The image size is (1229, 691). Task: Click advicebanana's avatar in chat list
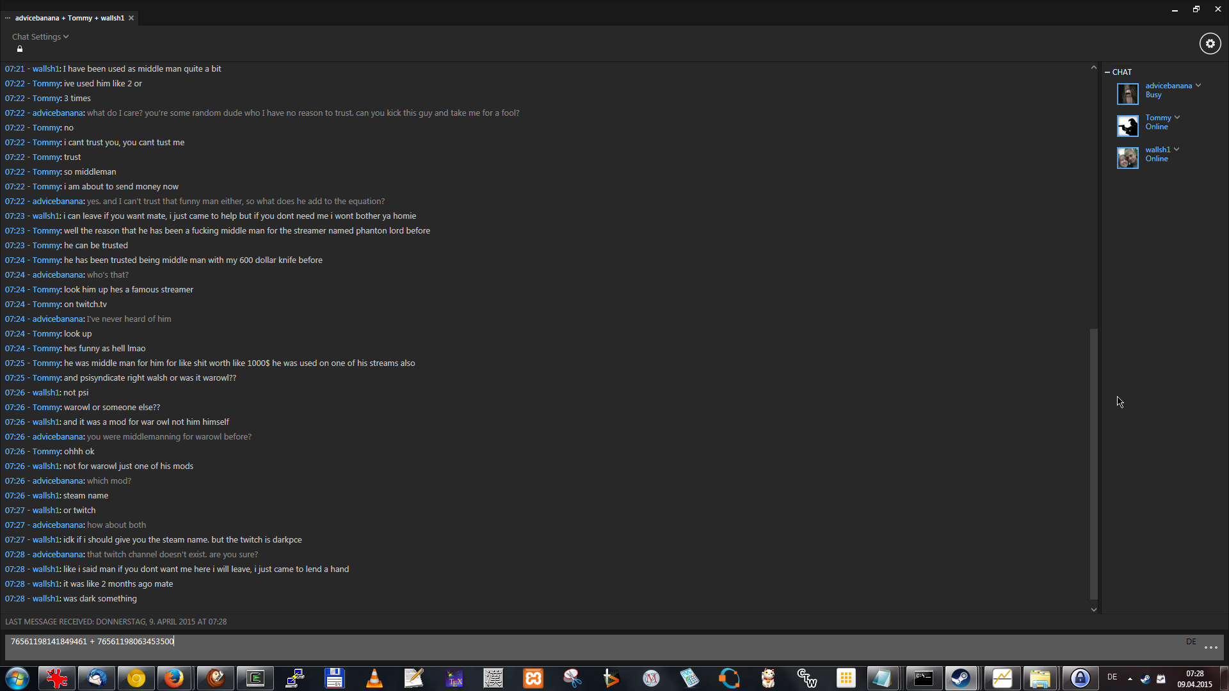[x=1127, y=93]
